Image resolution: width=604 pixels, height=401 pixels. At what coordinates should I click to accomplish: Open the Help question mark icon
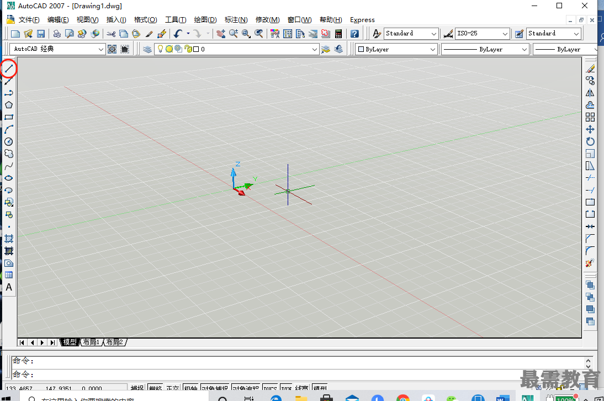(x=355, y=34)
